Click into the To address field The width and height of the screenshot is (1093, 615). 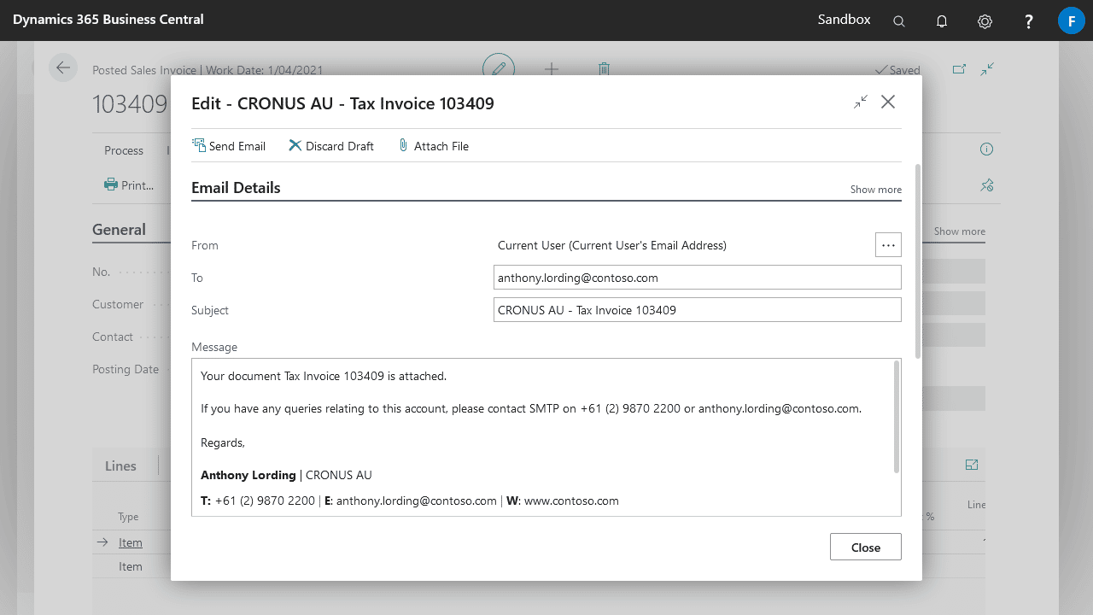[x=698, y=278]
